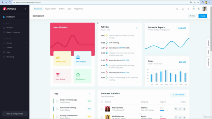Open the Layout Builder tab
212x119 pixels.
50,9
